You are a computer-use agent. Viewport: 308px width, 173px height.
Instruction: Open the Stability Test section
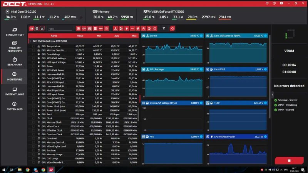(15, 32)
